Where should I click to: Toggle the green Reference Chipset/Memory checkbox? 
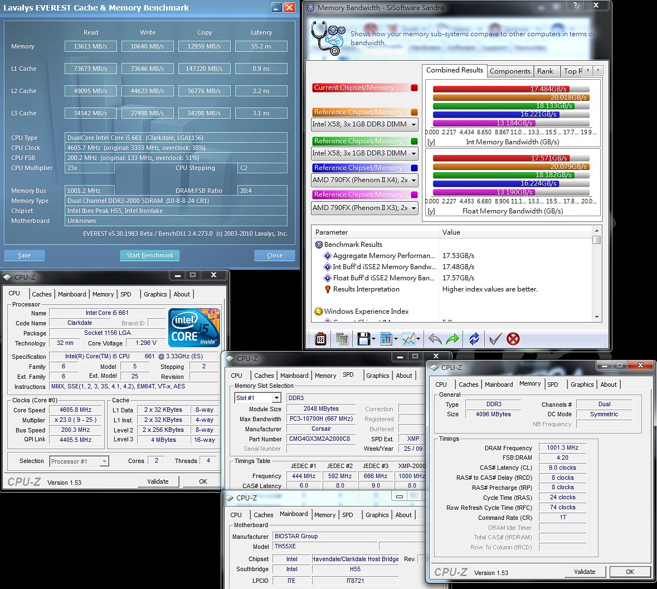(414, 141)
